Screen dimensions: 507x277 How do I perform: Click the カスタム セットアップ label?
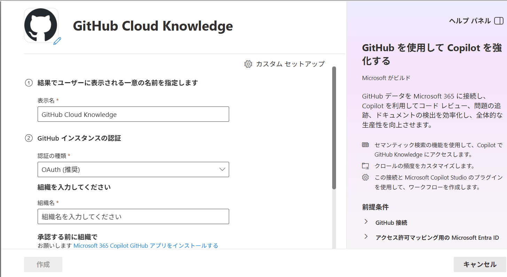(290, 64)
